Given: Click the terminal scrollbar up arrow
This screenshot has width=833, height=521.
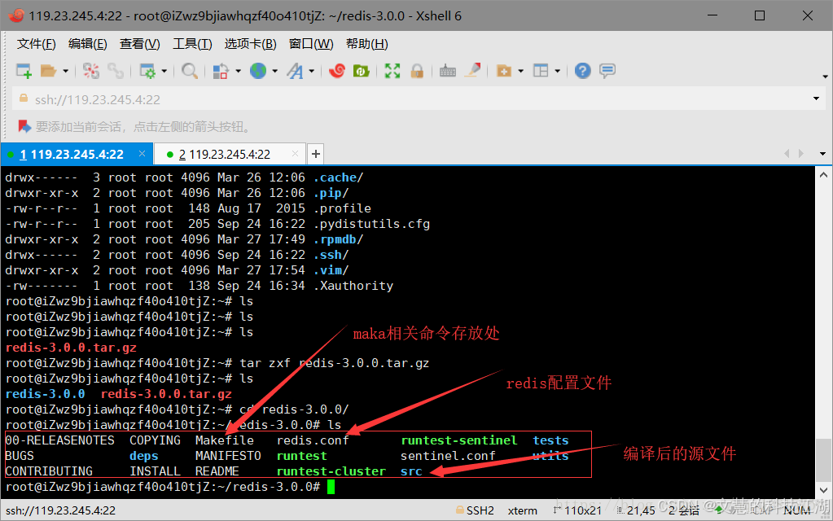Looking at the screenshot, I should click(x=823, y=175).
